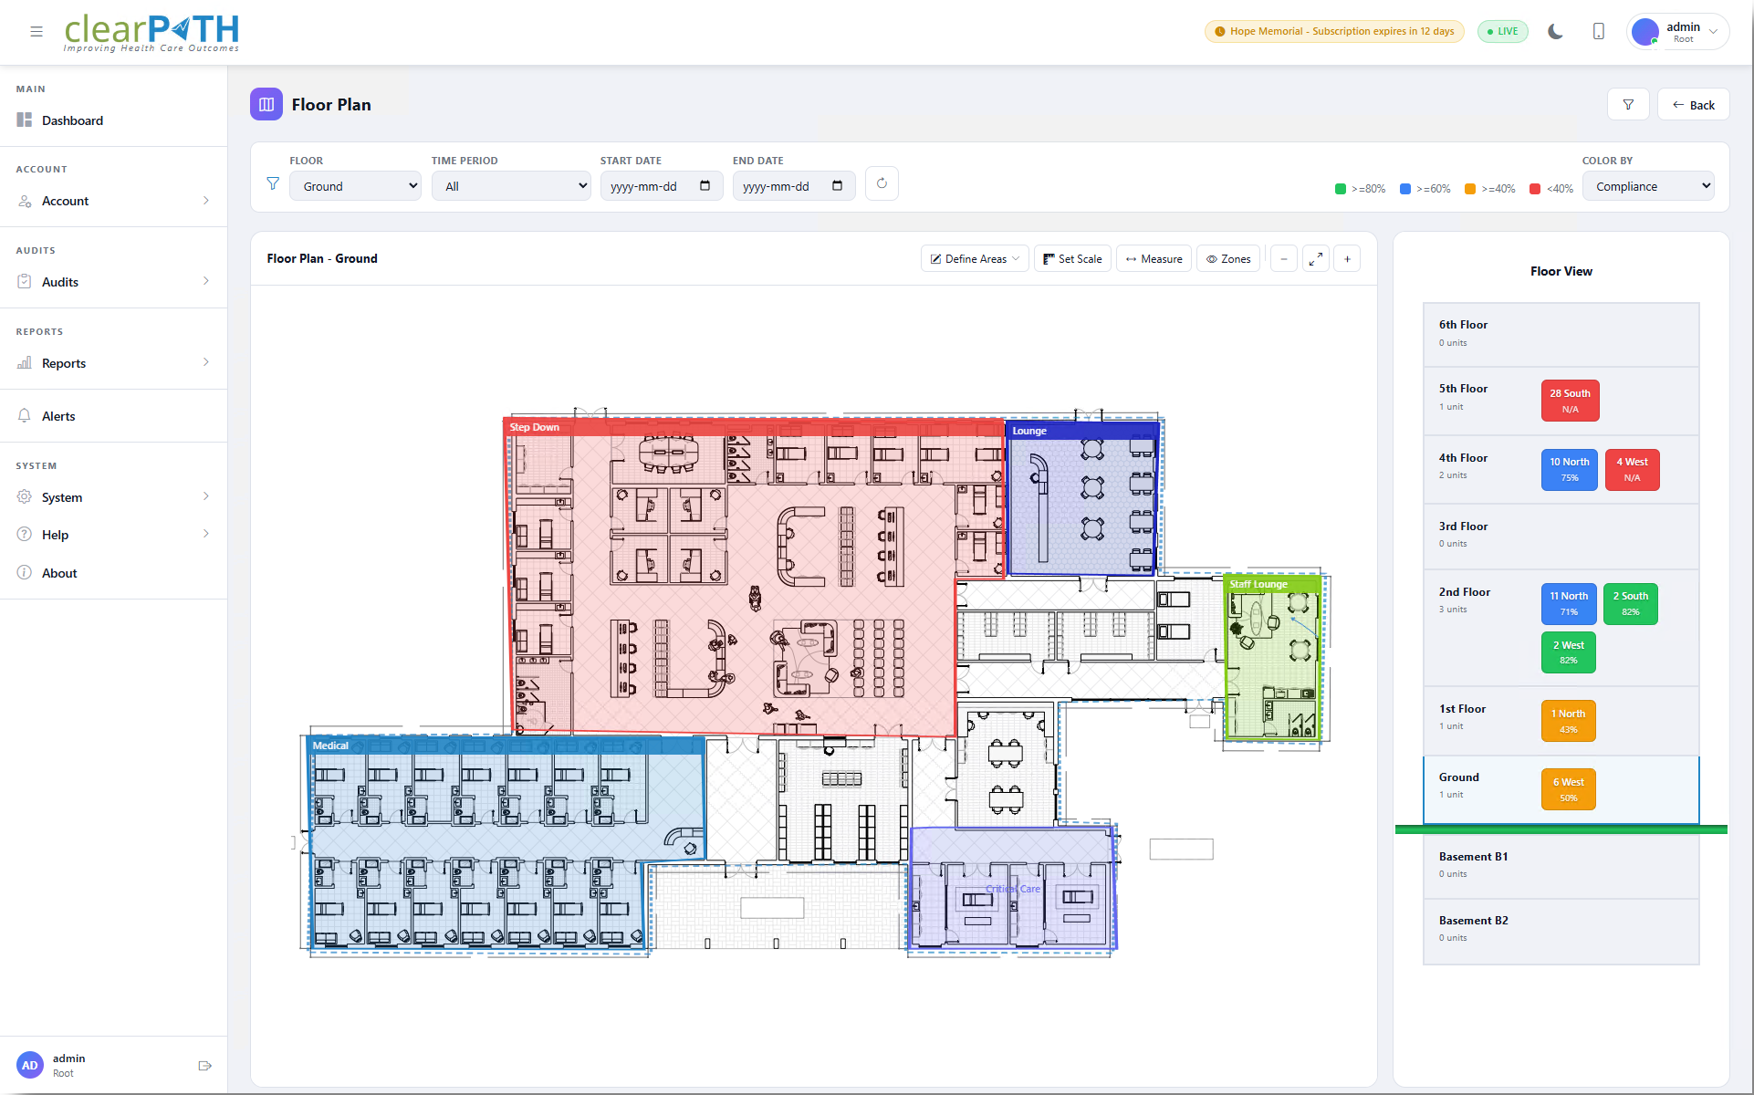Refresh data with the circular arrow icon
The image size is (1754, 1095).
[x=881, y=183]
